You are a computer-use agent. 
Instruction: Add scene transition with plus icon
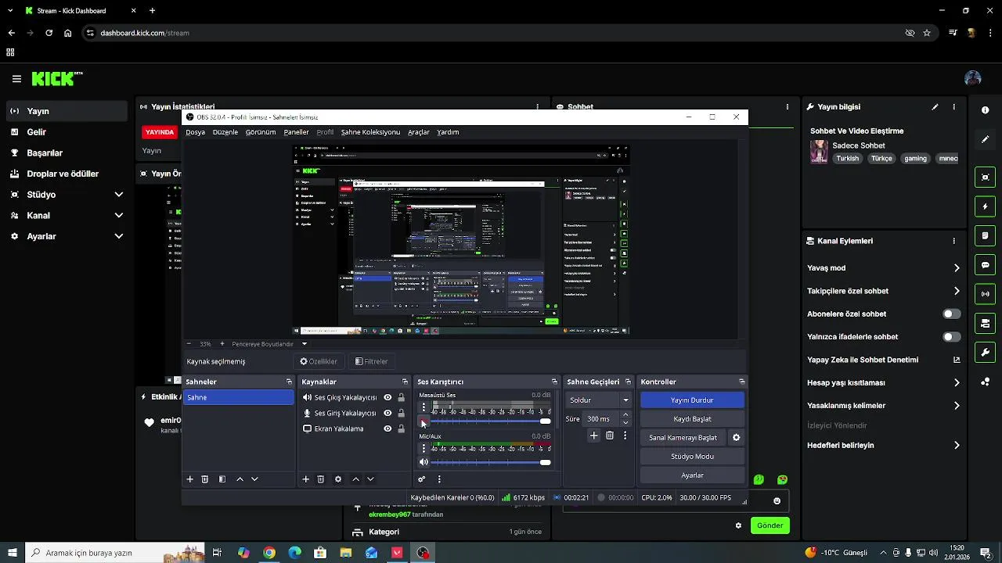coord(594,436)
